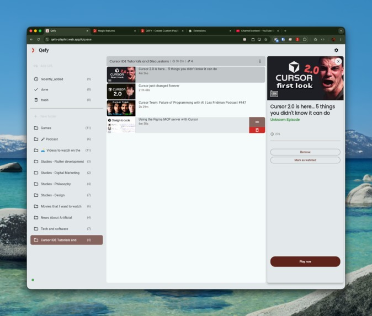
Task: Open the Studies - Digital Marketing folder
Action: tap(66, 173)
